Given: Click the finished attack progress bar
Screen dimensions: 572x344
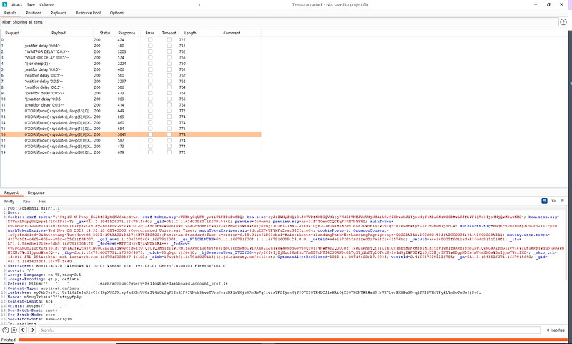Looking at the screenshot, I should click(293, 340).
